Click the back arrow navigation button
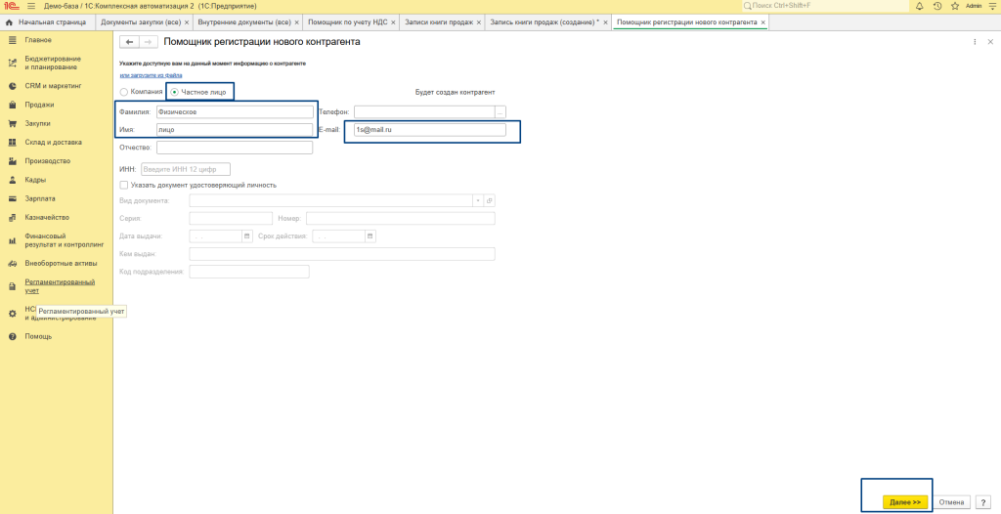The width and height of the screenshot is (1001, 514). coord(129,42)
